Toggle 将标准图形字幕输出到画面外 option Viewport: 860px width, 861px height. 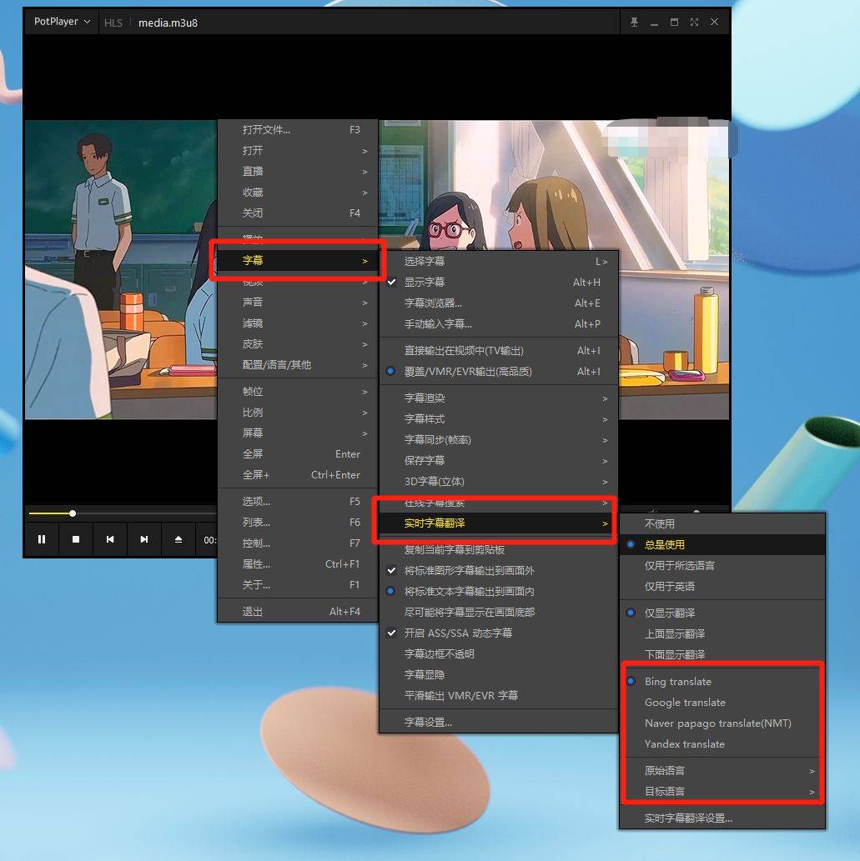[x=499, y=570]
